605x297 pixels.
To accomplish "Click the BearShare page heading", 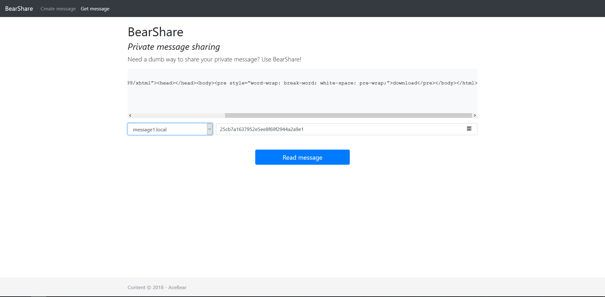I will pyautogui.click(x=155, y=32).
